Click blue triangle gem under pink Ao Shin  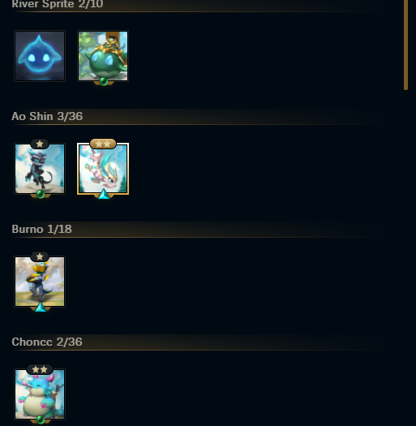pos(104,194)
